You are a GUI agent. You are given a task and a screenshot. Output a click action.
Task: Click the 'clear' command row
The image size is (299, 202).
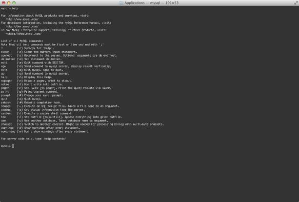point(39,52)
